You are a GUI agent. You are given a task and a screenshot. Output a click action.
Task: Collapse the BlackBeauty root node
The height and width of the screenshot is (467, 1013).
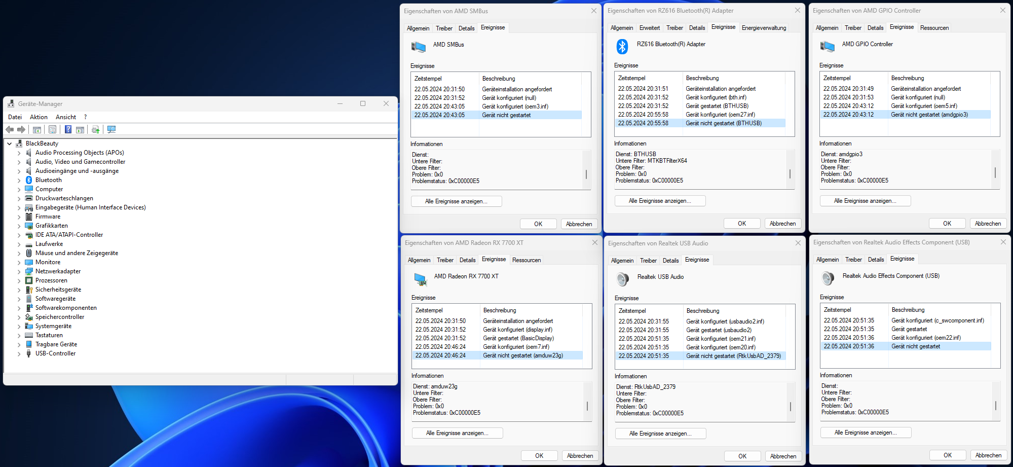coord(10,143)
